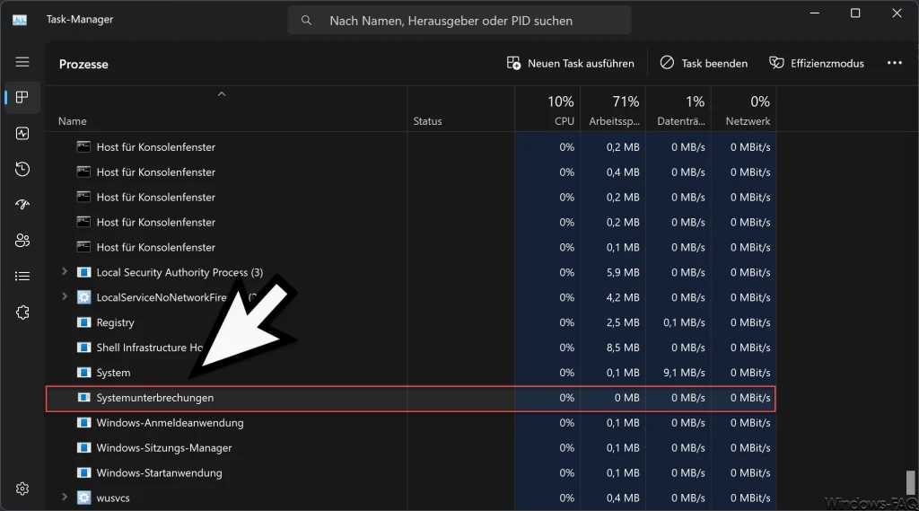The height and width of the screenshot is (511, 919).
Task: Click the 0,1 MB/s disk value of Registry
Action: tap(684, 322)
